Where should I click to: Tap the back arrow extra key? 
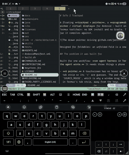click(x=109, y=101)
